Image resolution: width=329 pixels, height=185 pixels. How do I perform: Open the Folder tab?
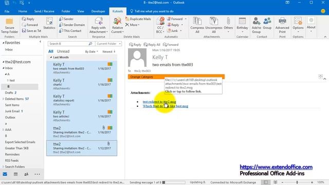click(66, 11)
